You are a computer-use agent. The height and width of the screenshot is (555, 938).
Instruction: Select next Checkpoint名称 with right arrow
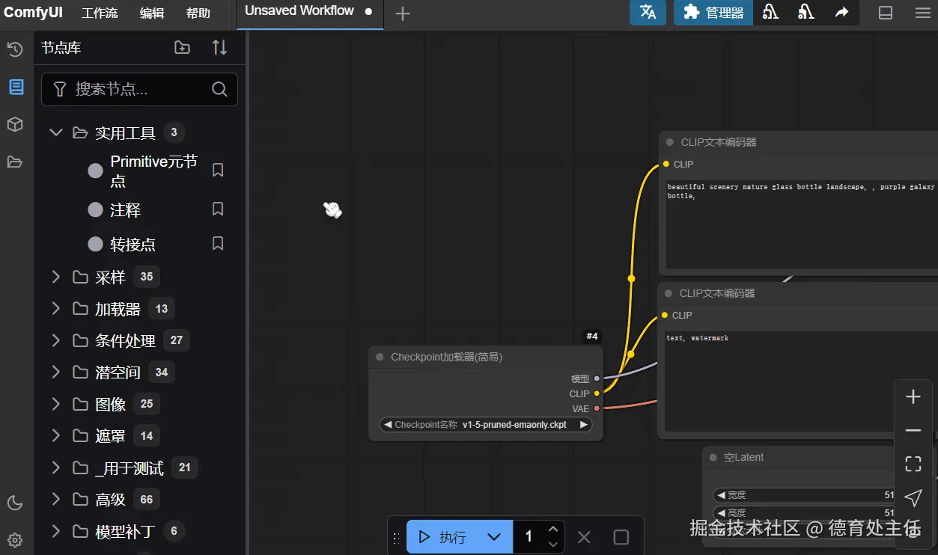tap(584, 424)
